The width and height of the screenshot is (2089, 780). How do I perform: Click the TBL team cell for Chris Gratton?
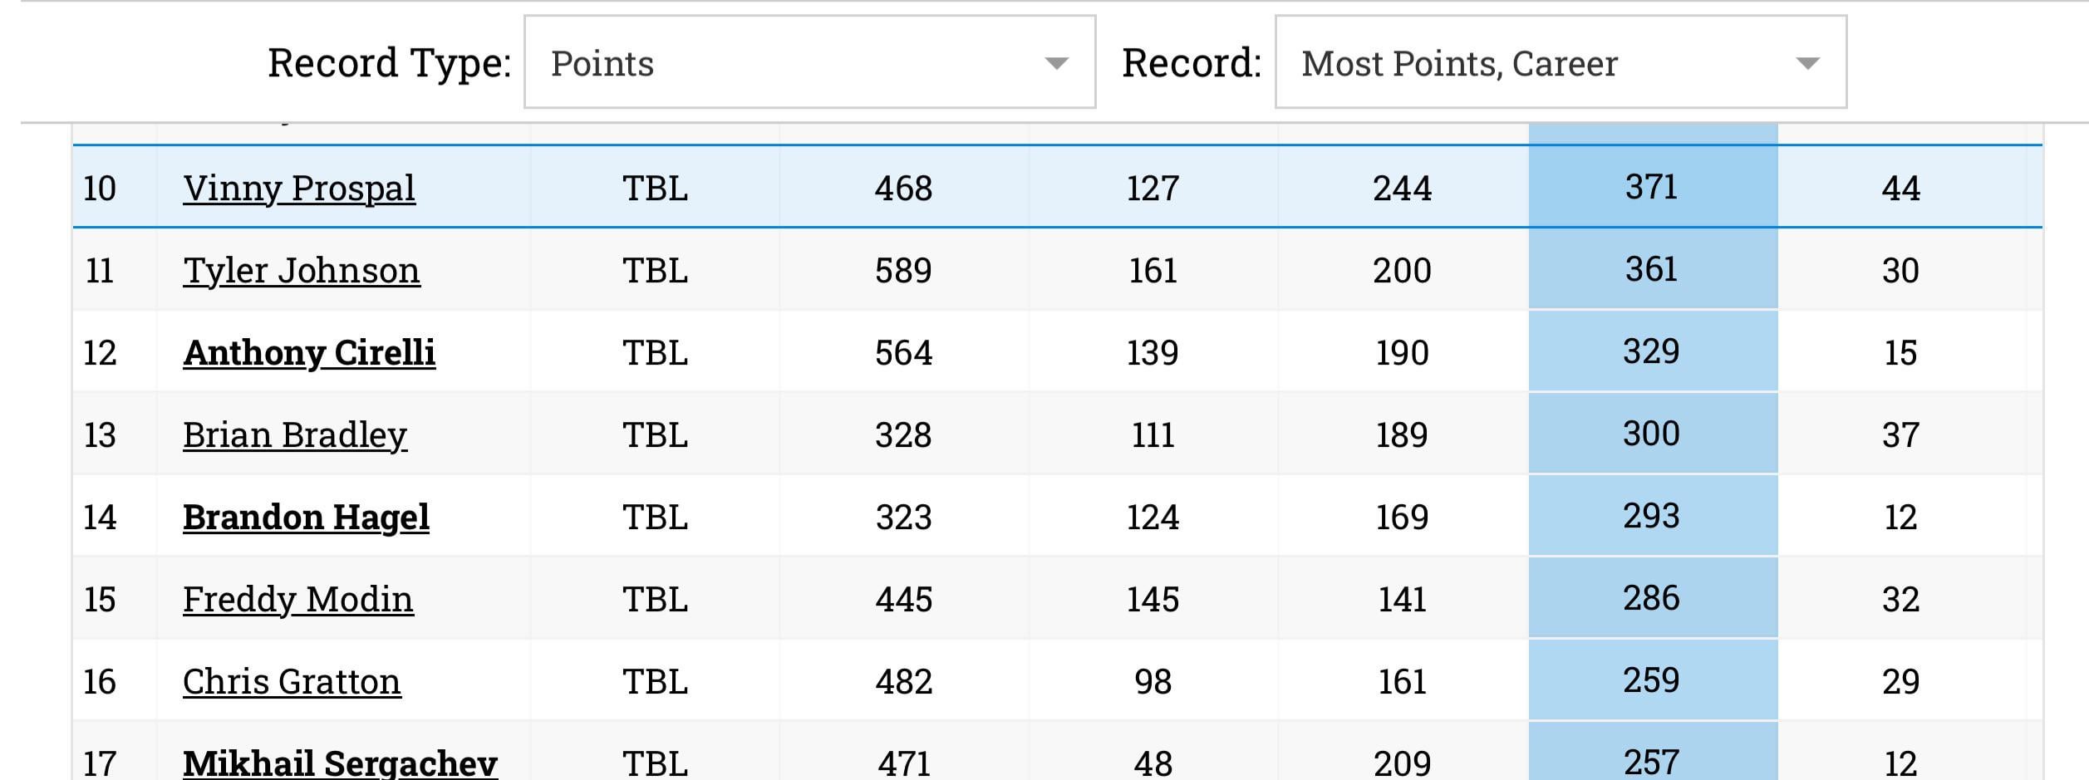point(655,681)
